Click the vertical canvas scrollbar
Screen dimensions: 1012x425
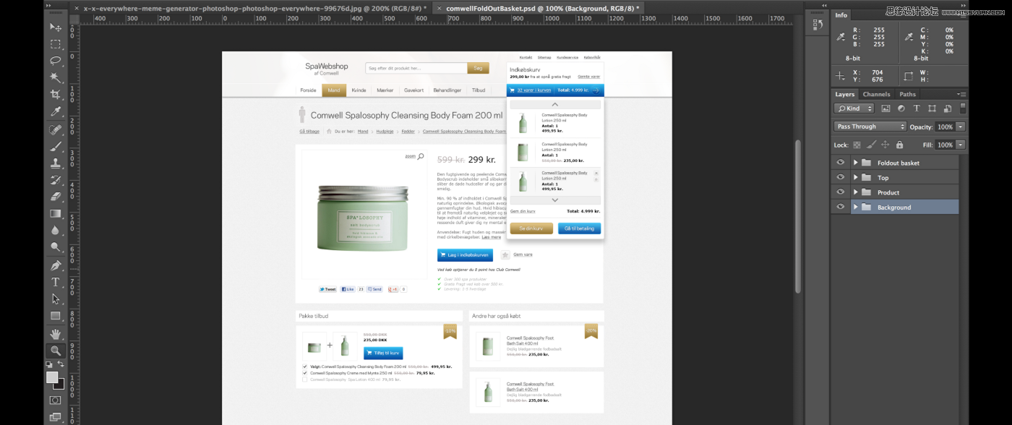click(798, 217)
